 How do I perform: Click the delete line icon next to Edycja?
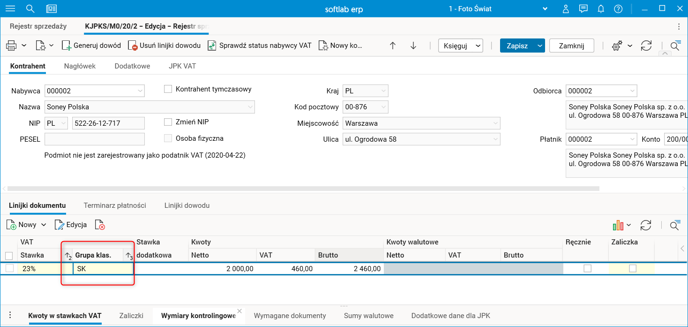(x=100, y=225)
